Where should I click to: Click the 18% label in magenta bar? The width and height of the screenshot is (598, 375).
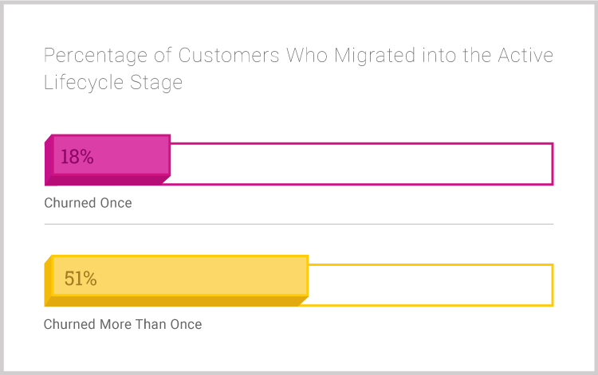77,157
